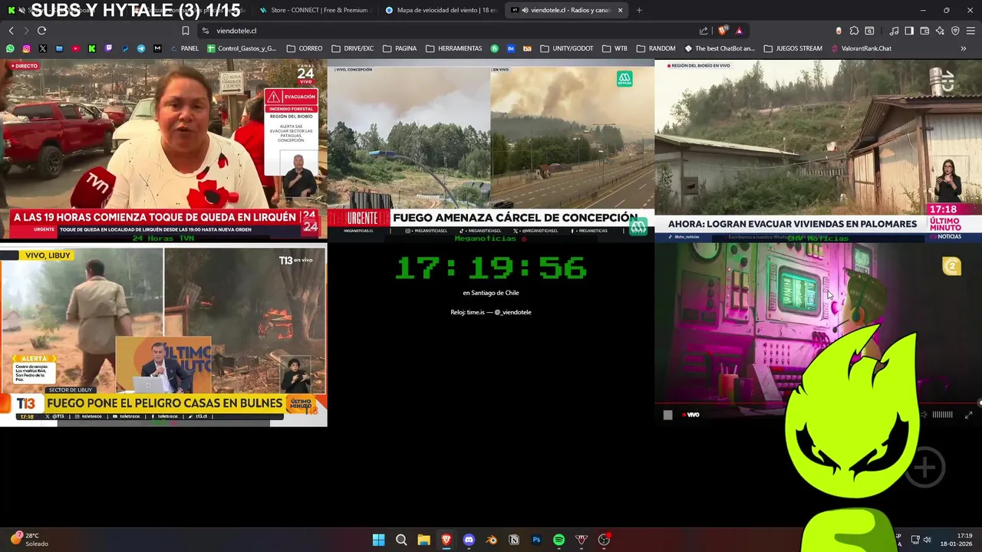Open a new browser tab
Screen dimensions: 982x552
point(639,10)
